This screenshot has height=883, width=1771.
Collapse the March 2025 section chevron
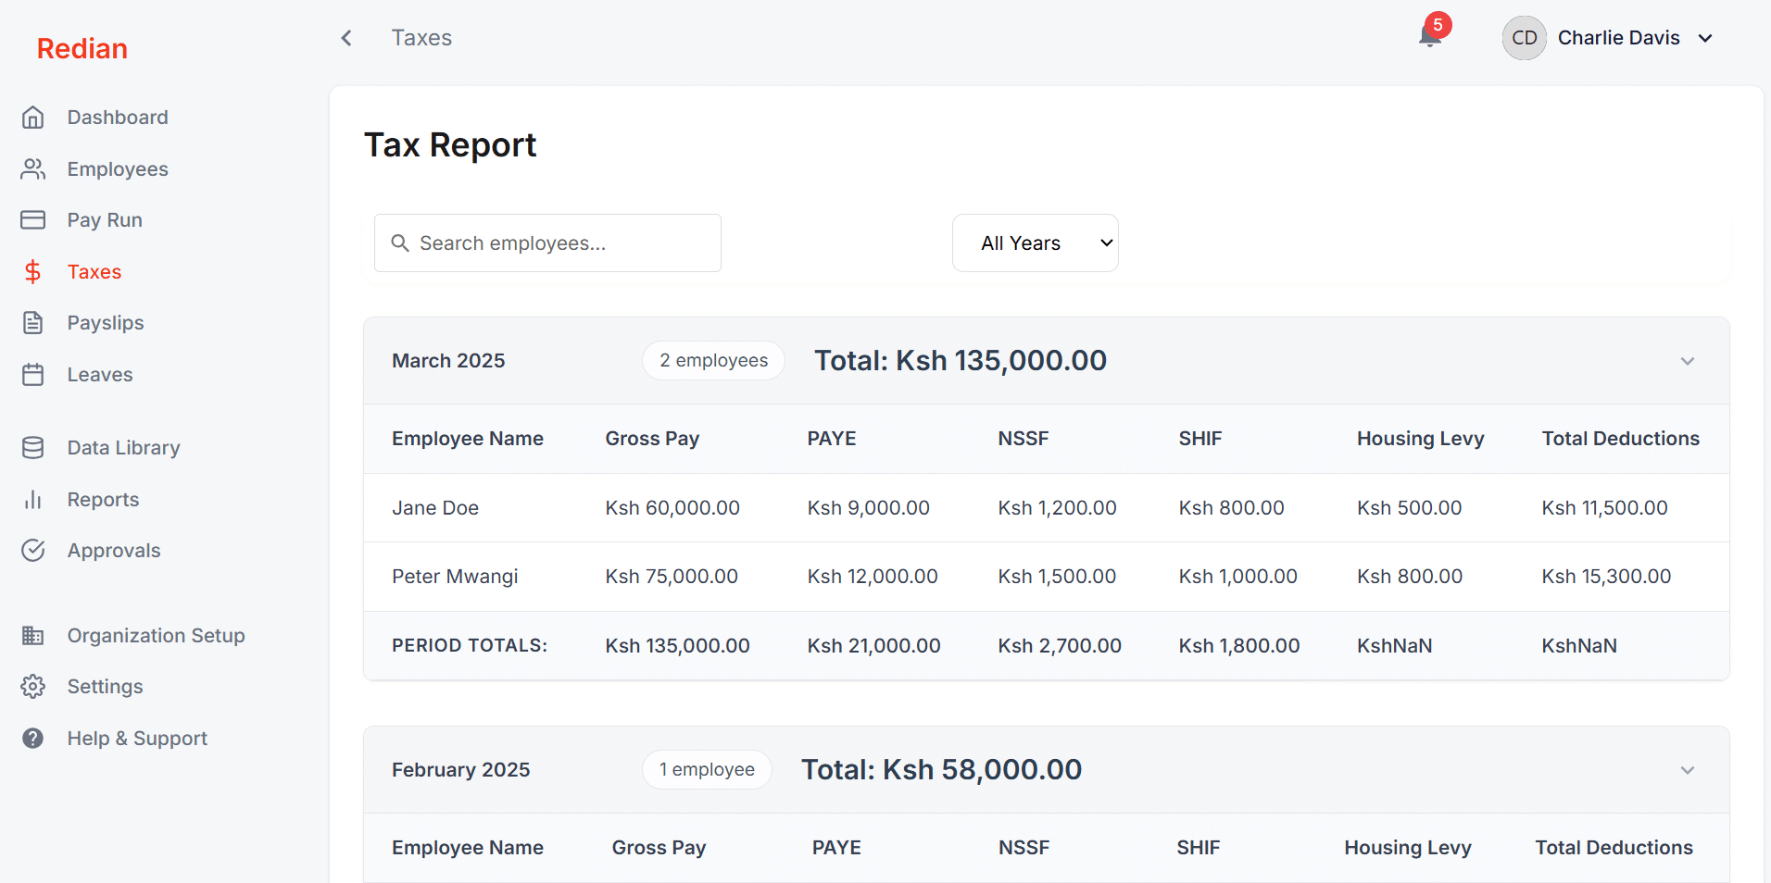coord(1688,361)
